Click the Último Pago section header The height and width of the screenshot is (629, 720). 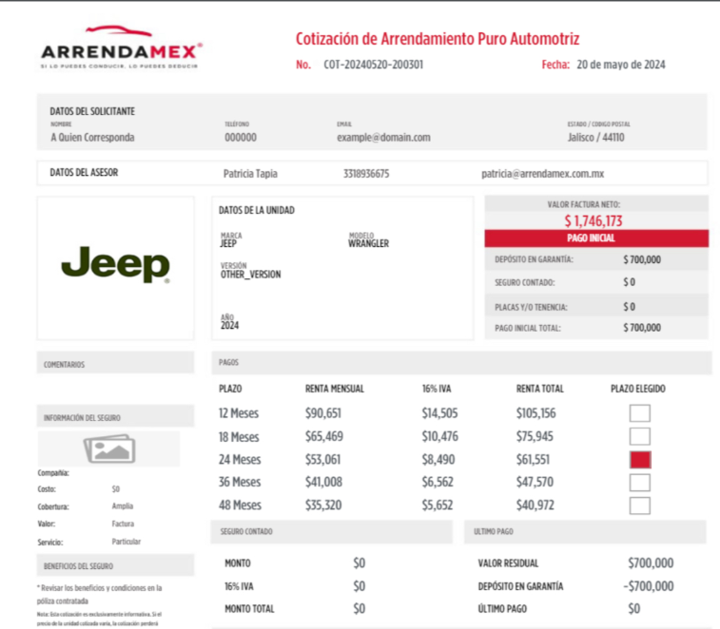(x=495, y=532)
